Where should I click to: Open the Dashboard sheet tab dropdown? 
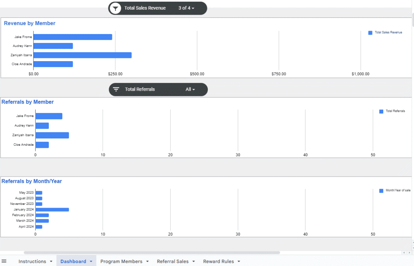(91, 261)
